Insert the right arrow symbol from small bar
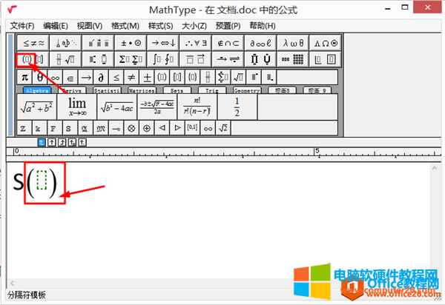The width and height of the screenshot is (445, 305). (86, 77)
